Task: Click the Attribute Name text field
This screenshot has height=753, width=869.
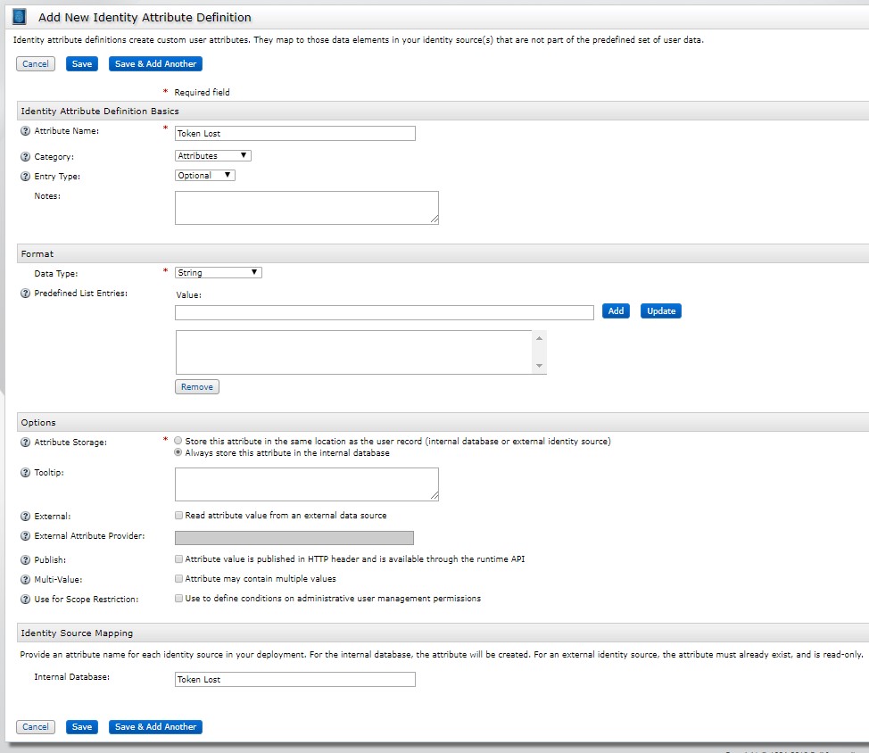Action: pyautogui.click(x=295, y=134)
